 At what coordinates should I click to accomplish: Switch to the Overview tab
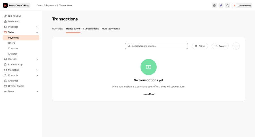58,29
